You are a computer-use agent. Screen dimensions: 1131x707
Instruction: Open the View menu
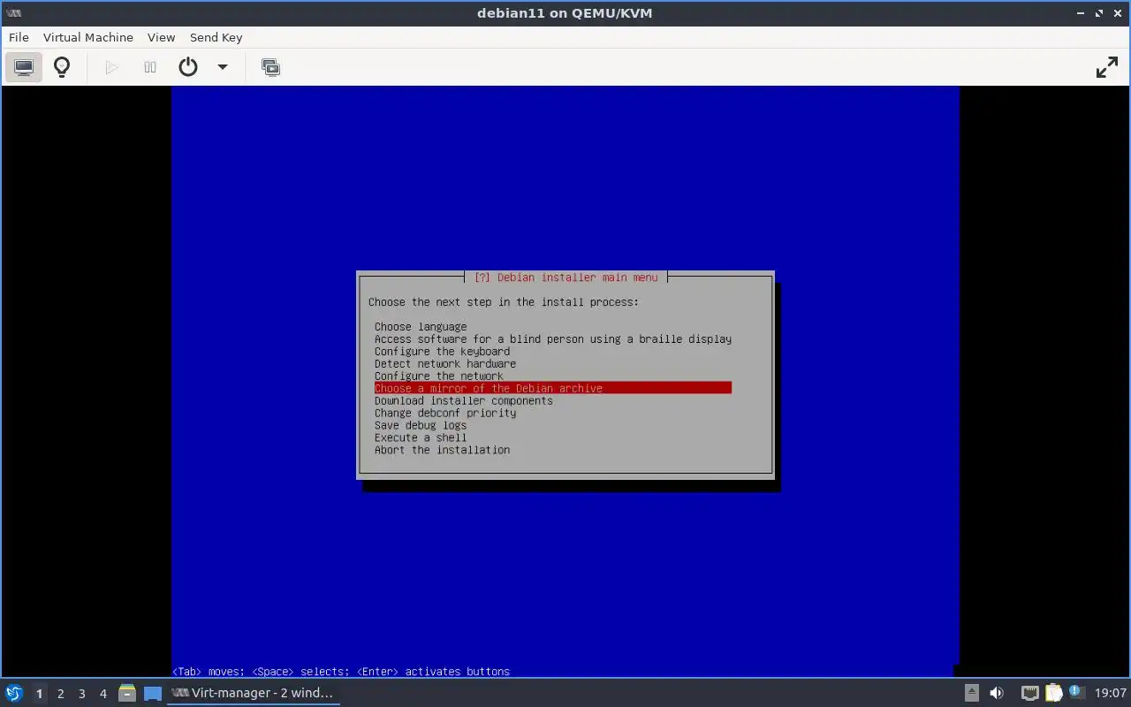(x=162, y=37)
